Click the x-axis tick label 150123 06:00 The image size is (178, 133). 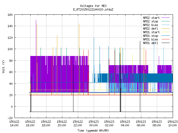tap(141, 124)
